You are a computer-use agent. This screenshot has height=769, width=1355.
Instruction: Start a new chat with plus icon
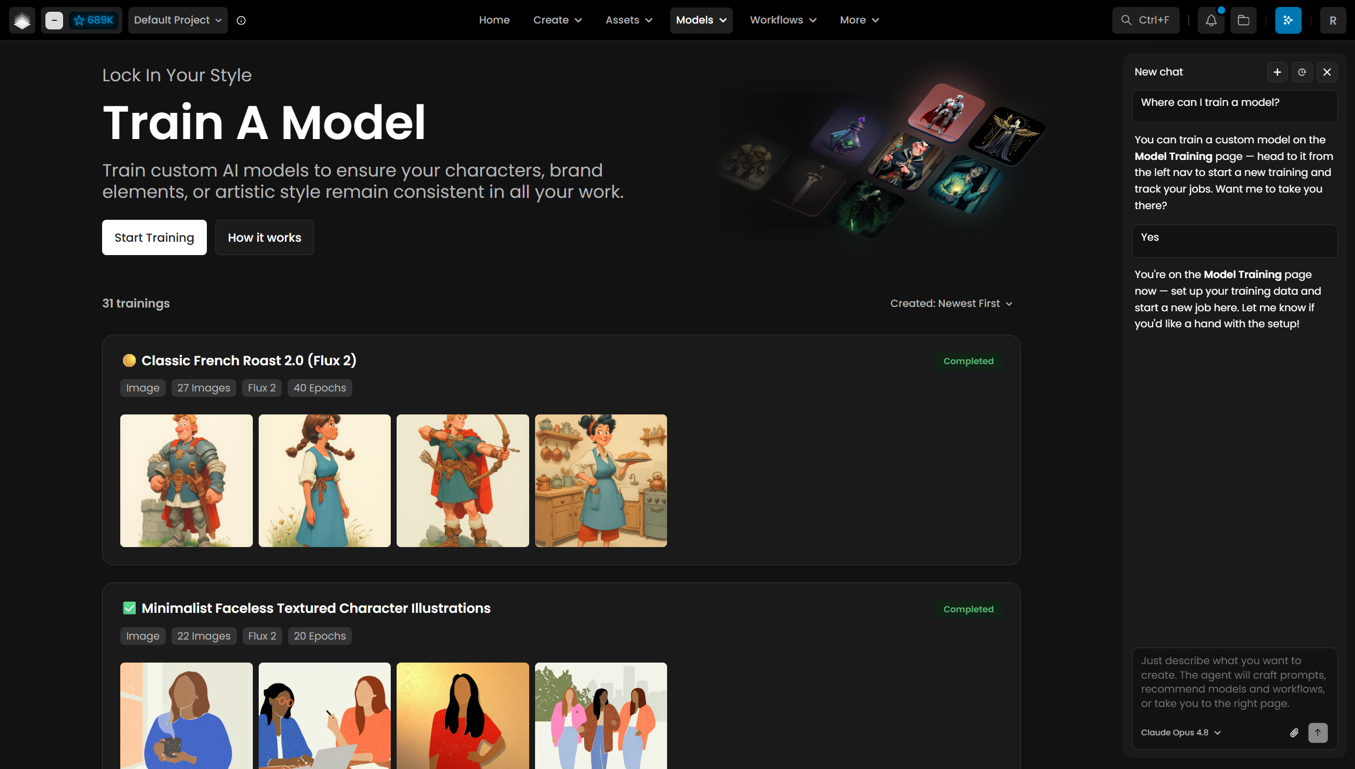pyautogui.click(x=1277, y=72)
